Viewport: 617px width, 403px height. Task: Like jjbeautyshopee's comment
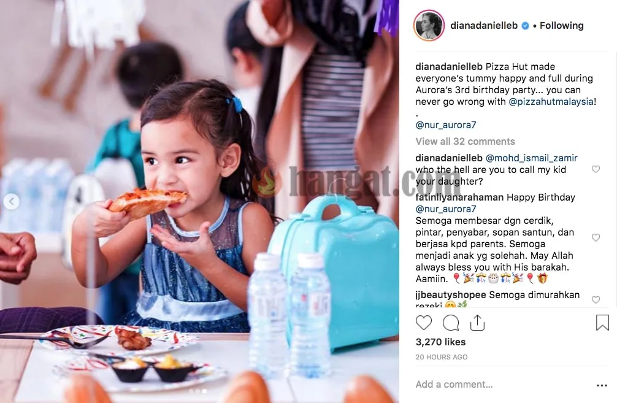coord(596,299)
